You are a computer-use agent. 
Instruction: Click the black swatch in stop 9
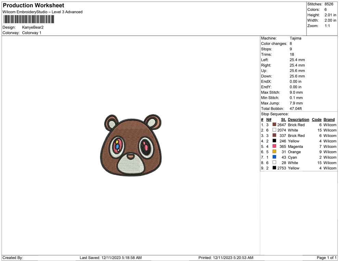pos(274,168)
